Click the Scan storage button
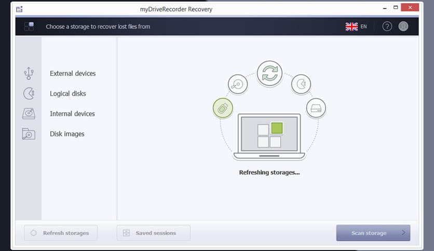 click(373, 233)
